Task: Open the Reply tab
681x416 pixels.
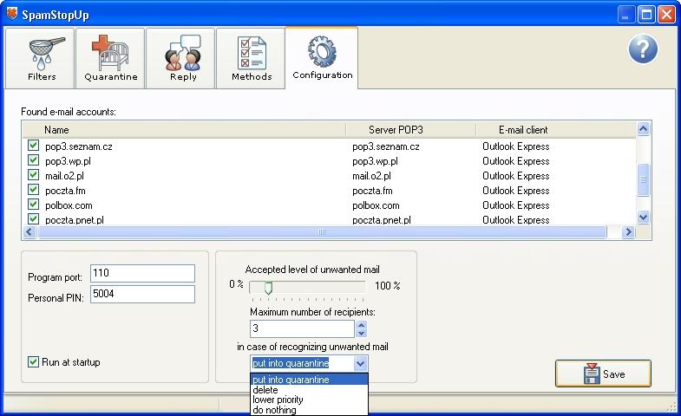Action: [x=180, y=58]
